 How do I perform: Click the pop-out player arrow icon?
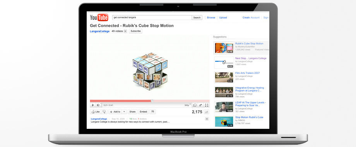(201, 105)
